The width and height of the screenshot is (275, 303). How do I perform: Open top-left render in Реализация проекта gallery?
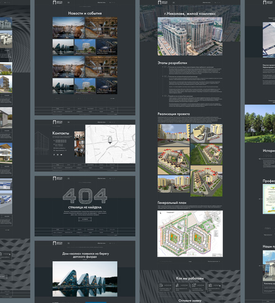pyautogui.click(x=174, y=135)
